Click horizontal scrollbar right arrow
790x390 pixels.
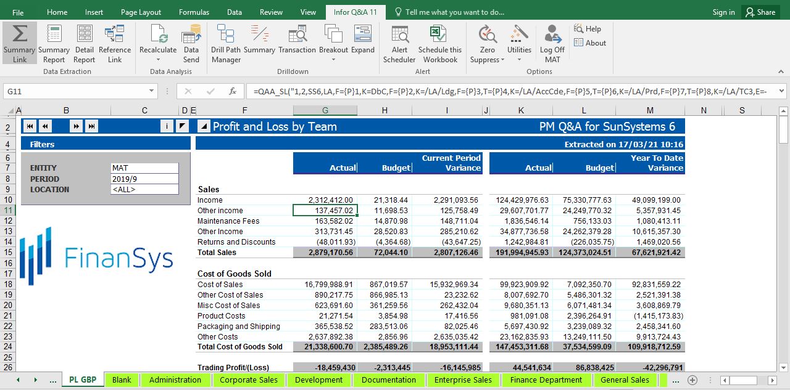771,380
